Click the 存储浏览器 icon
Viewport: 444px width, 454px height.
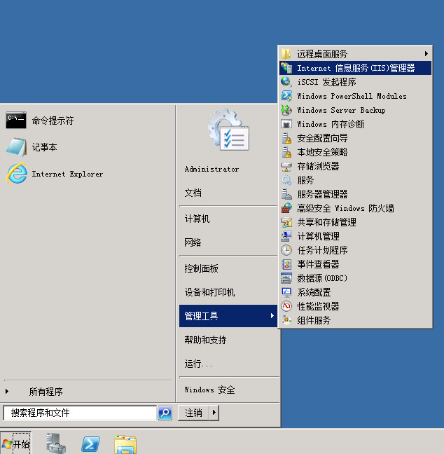[x=286, y=166]
